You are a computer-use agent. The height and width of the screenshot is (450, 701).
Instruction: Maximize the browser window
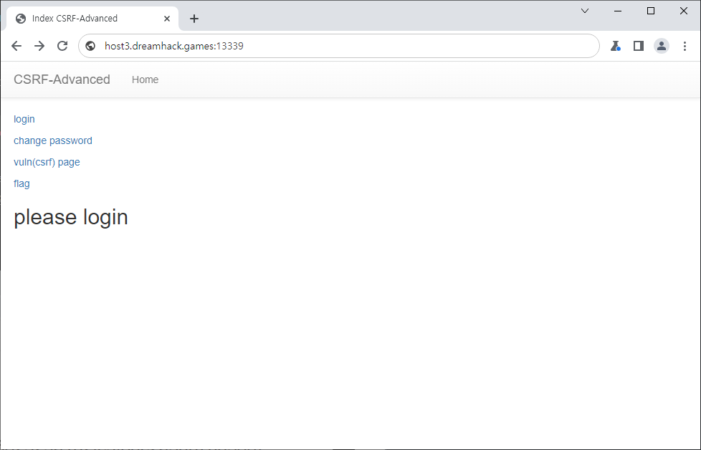651,11
